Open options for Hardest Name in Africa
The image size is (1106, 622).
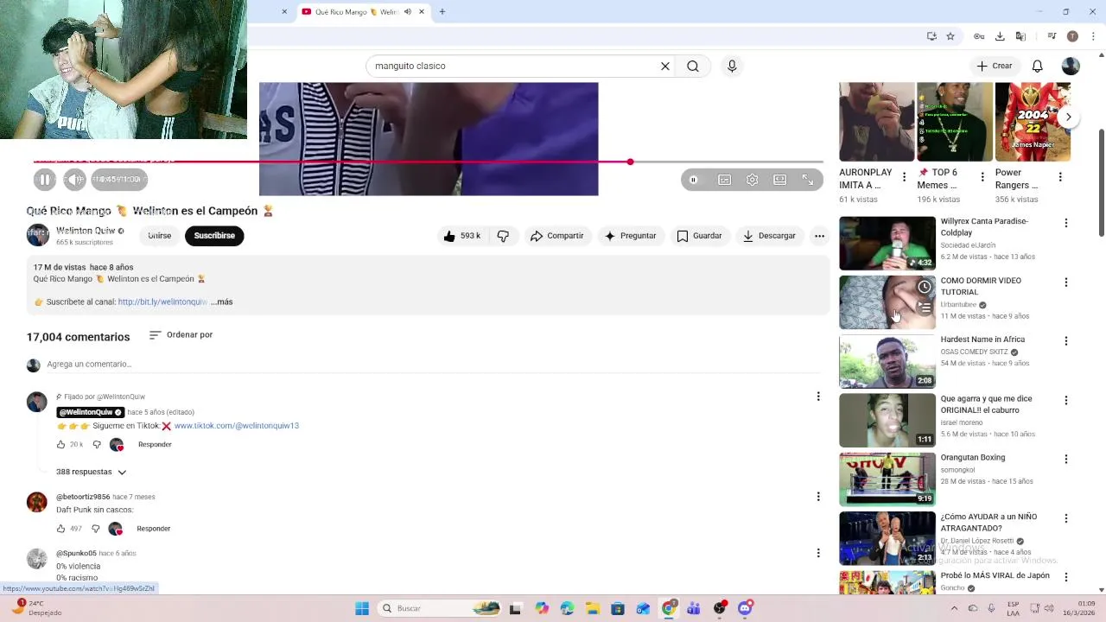(x=1066, y=341)
